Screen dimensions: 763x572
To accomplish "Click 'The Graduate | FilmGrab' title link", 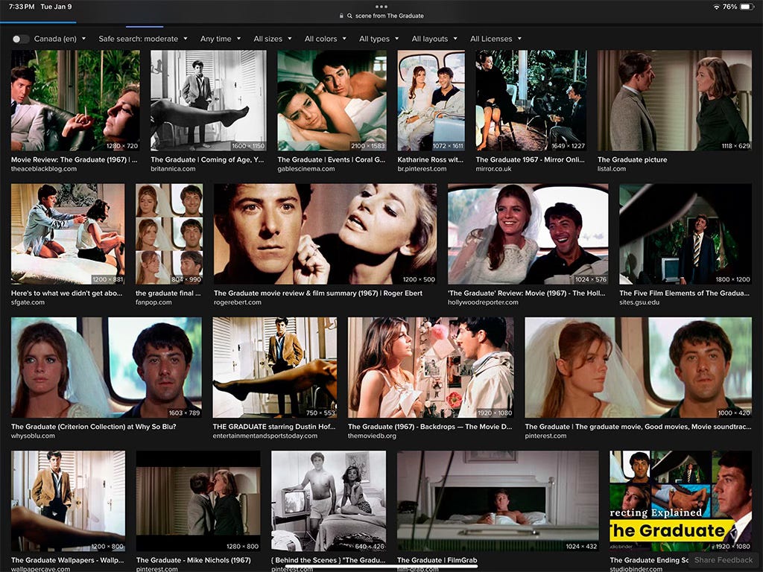I will pyautogui.click(x=437, y=560).
